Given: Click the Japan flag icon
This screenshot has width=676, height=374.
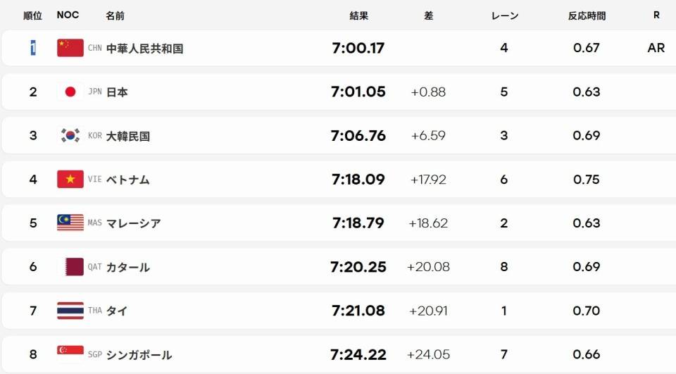Looking at the screenshot, I should click(x=70, y=92).
